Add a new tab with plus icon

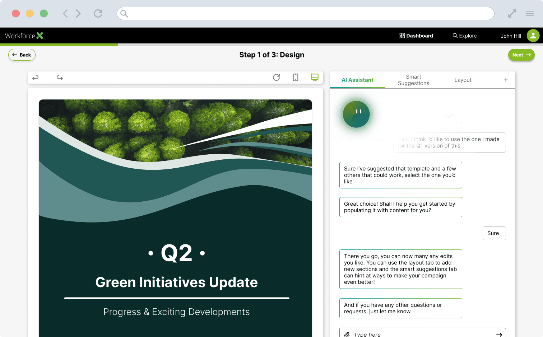[x=506, y=80]
